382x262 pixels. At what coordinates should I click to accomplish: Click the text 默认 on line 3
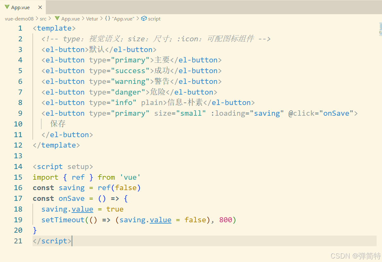[97, 49]
